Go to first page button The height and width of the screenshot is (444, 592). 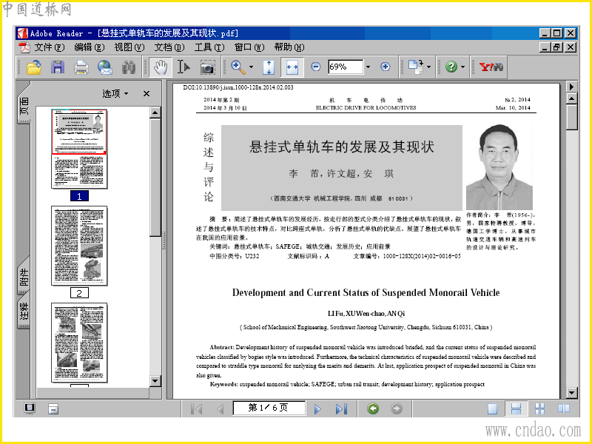[x=196, y=408]
